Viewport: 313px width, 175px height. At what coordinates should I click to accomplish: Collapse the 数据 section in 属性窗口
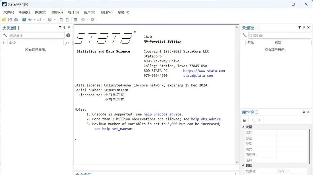tap(243, 165)
